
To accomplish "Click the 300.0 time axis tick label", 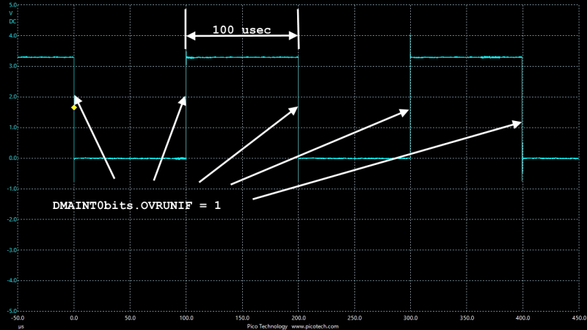I will pos(410,319).
